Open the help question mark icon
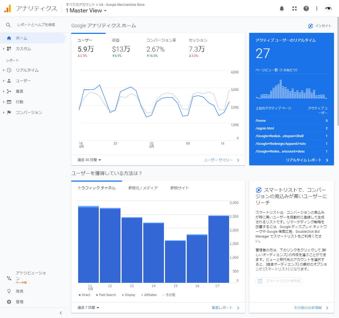 click(306, 8)
